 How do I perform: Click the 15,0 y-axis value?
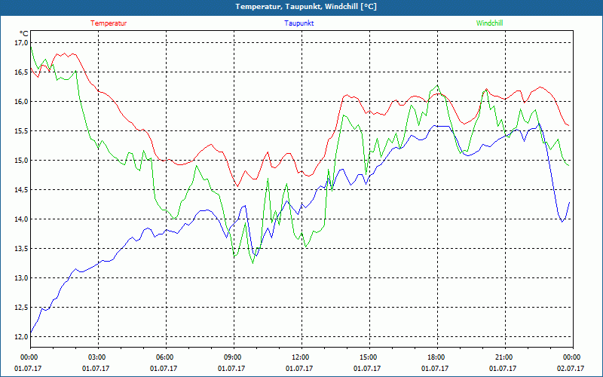pos(21,161)
